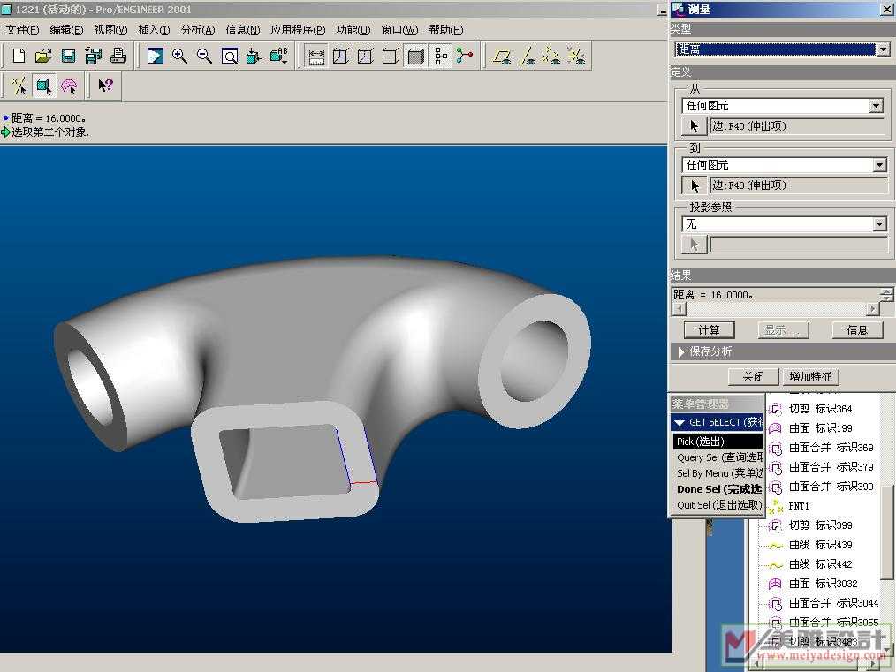Screen dimensions: 896x672
Task: Select tree item 曲面合并 标识379
Action: click(x=831, y=467)
